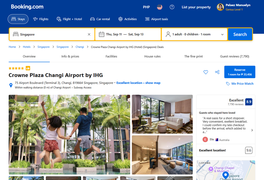Clear the Singapore destination with X icon
Viewport: 264px width, 180px height.
89,35
